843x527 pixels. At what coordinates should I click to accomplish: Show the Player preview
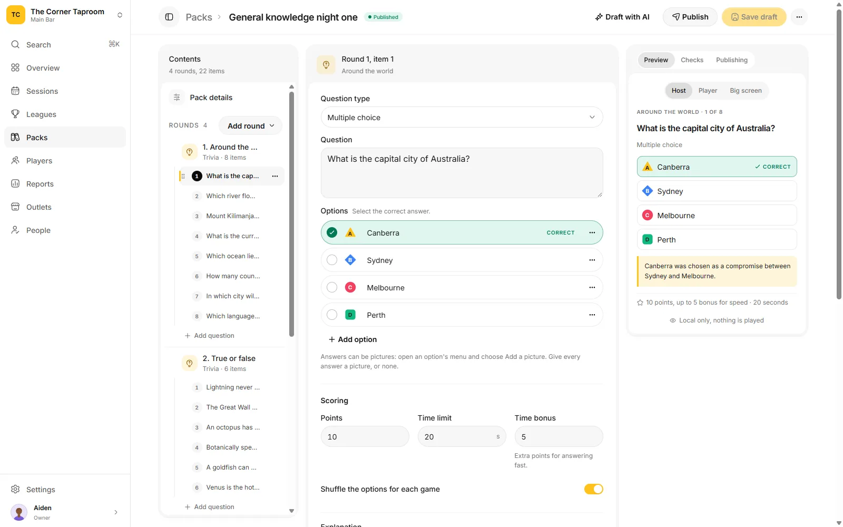point(708,91)
